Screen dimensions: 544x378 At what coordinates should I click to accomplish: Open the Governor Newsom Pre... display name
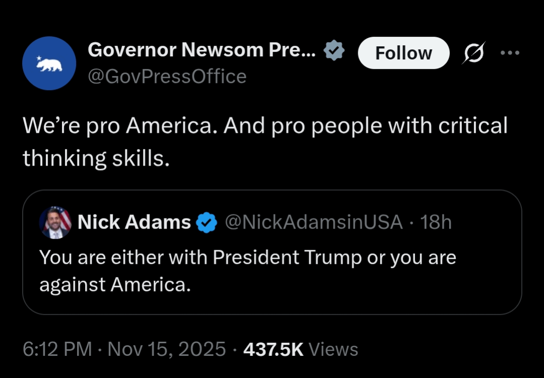[202, 50]
